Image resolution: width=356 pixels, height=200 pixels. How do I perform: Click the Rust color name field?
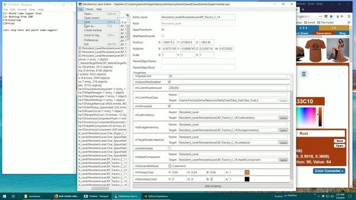pos(320,133)
